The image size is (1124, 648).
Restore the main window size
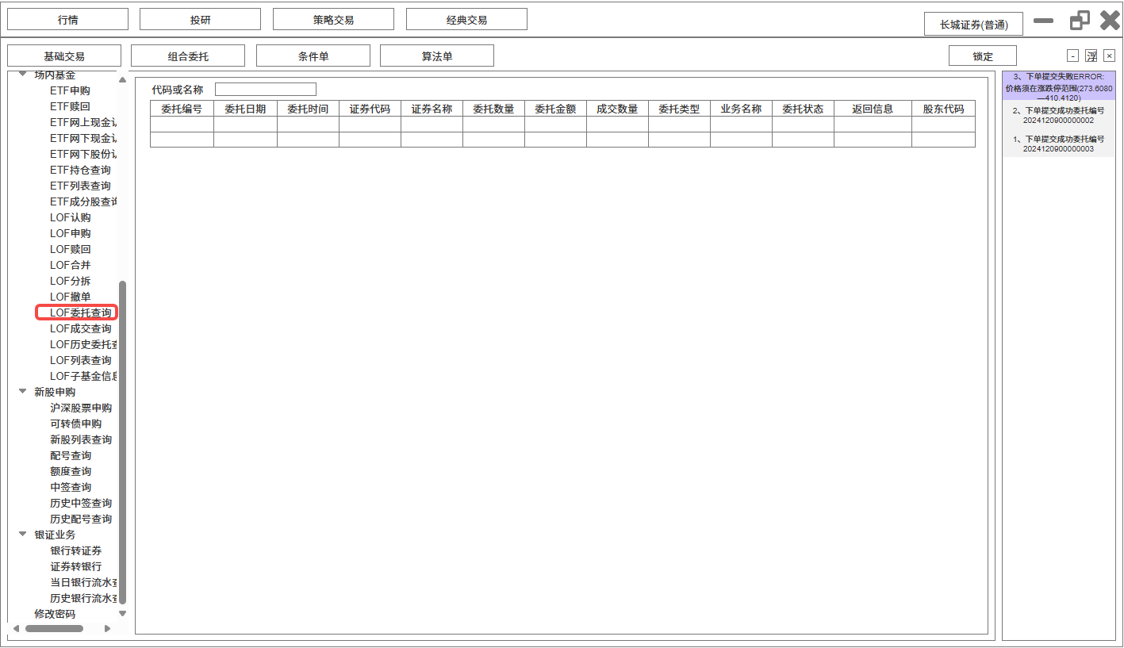point(1080,21)
